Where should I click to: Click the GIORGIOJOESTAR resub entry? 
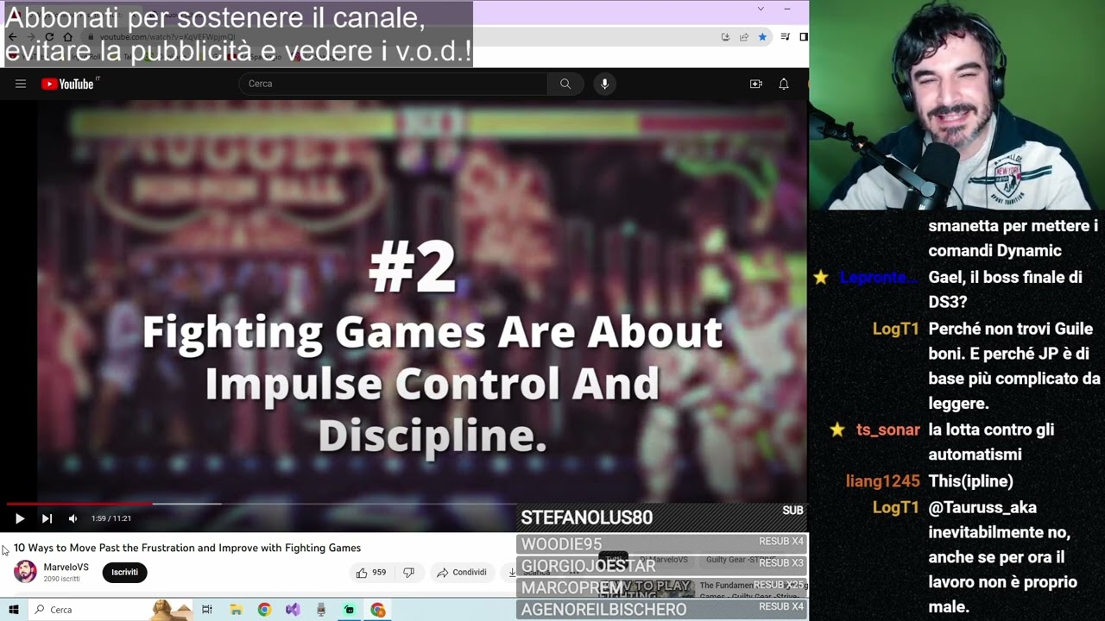click(661, 566)
